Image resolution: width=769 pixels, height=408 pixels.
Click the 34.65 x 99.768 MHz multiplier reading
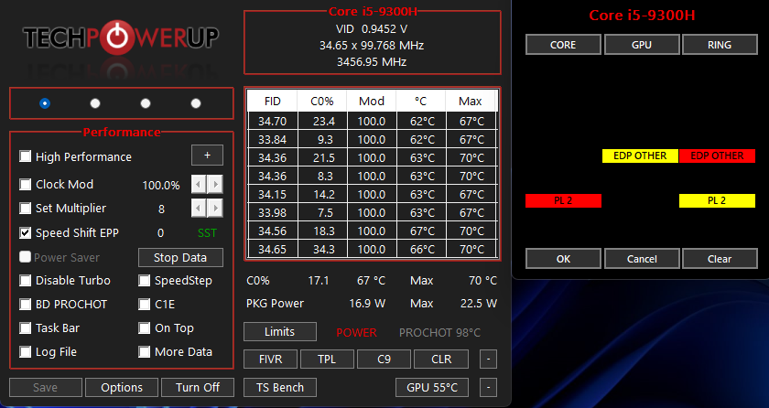pos(372,46)
